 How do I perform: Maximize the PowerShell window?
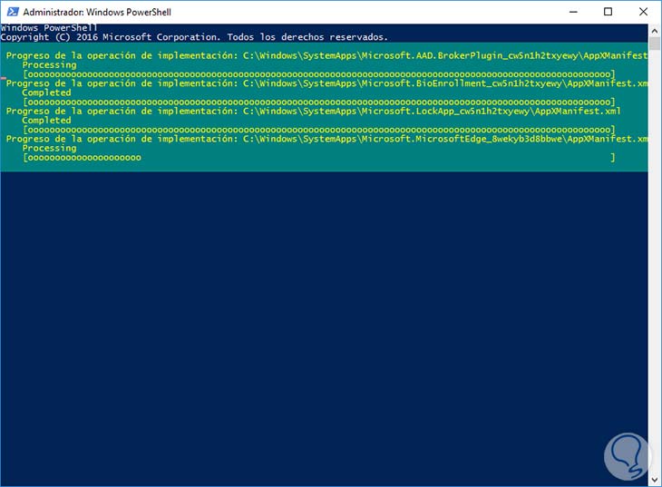point(608,12)
